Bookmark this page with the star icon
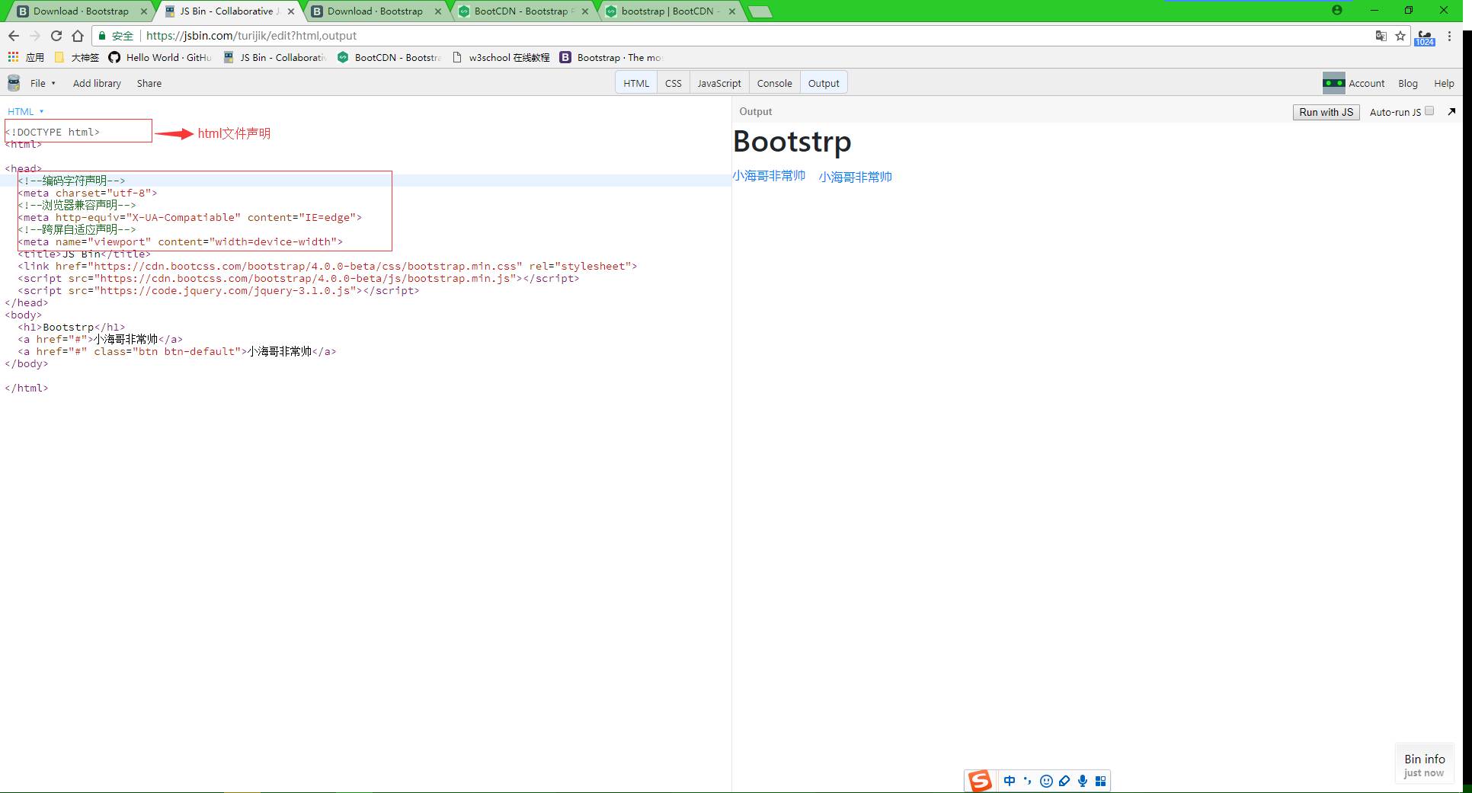Screen dimensions: 1472x793 [x=1400, y=36]
